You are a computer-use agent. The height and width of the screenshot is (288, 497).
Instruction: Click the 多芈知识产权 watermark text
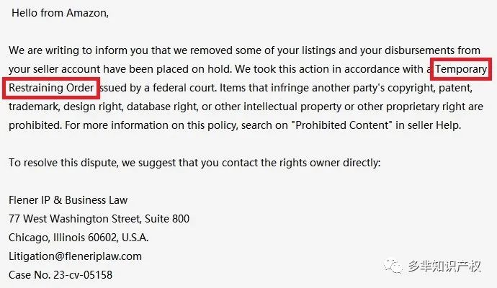click(444, 266)
